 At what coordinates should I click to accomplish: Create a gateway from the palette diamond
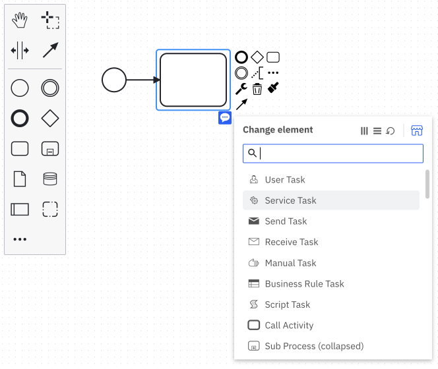pos(50,119)
